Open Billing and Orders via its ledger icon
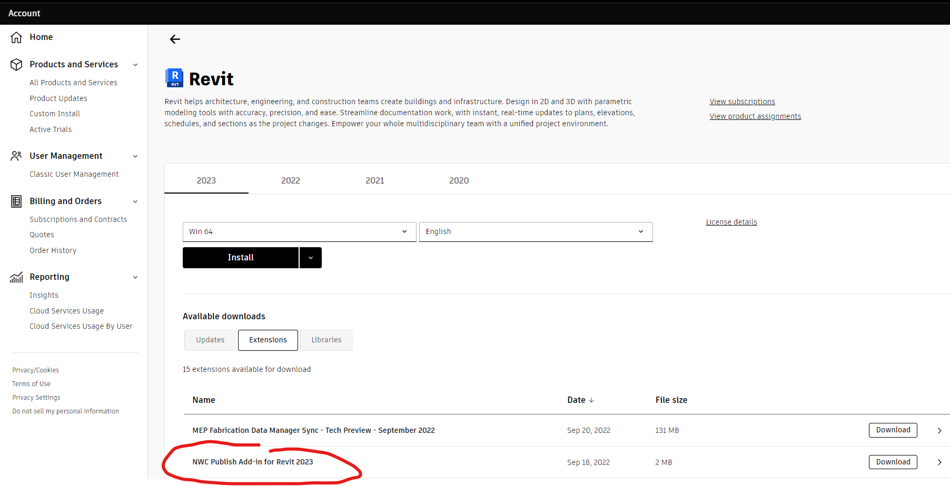 point(16,201)
